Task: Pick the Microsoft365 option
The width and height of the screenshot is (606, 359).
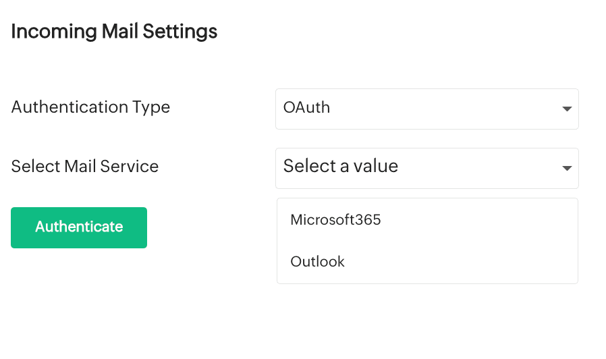Action: pyautogui.click(x=335, y=220)
